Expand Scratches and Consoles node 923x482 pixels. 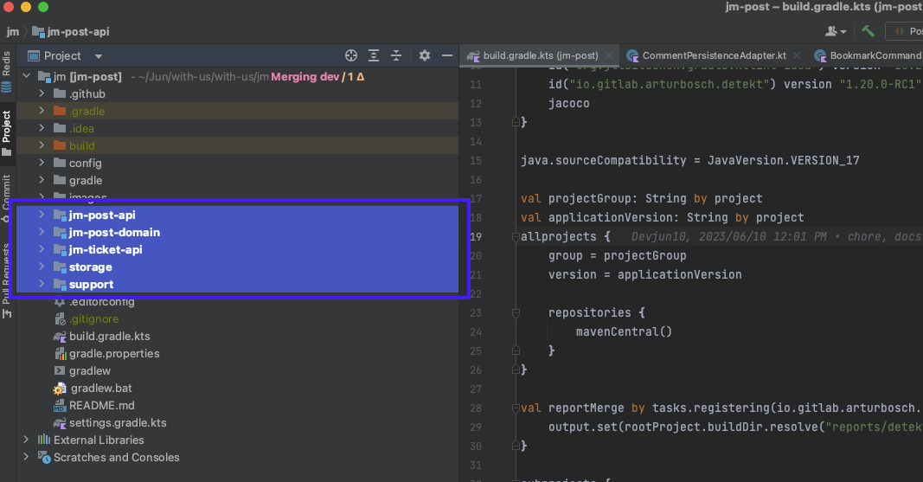point(27,457)
